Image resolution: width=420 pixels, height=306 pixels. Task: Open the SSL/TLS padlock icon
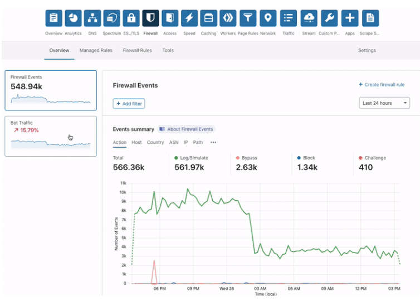(x=131, y=18)
